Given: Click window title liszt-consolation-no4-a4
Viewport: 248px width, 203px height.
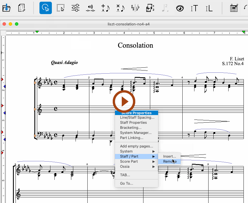Looking at the screenshot, I should click(129, 24).
